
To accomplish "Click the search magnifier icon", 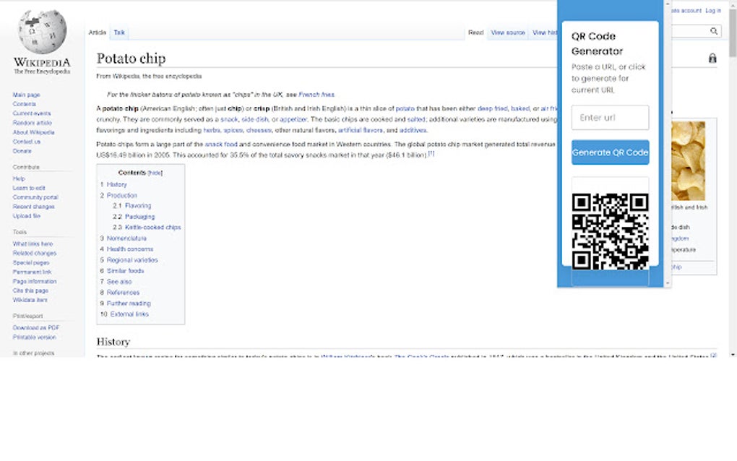I will pos(714,31).
